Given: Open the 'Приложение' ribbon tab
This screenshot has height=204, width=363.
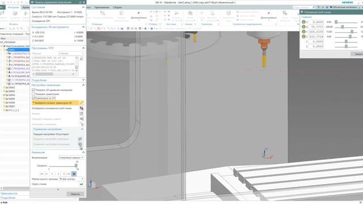Looking at the screenshot, I should coord(102,7).
